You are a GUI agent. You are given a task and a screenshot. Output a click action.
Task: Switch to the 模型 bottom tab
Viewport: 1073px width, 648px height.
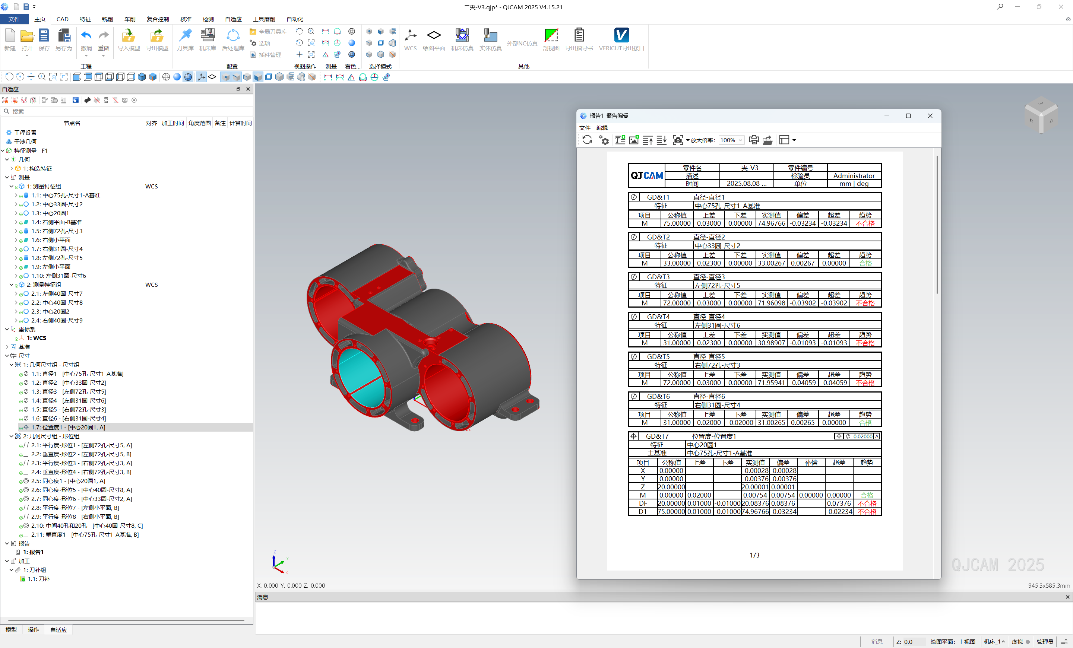pos(11,630)
